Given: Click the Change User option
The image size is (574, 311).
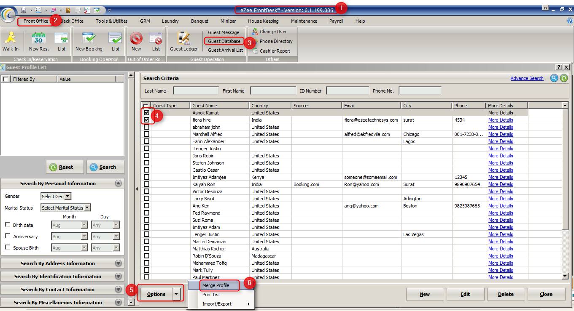Looking at the screenshot, I should pos(269,32).
